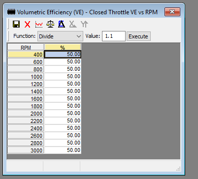Select the 1600 RPM row header
Image resolution: width=198 pixels, height=179 pixels.
pyautogui.click(x=26, y=99)
